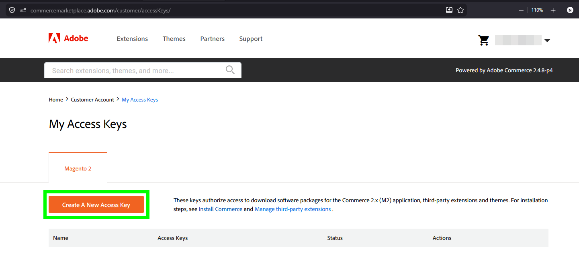
Task: Click the Access Keys column header
Action: [173, 238]
